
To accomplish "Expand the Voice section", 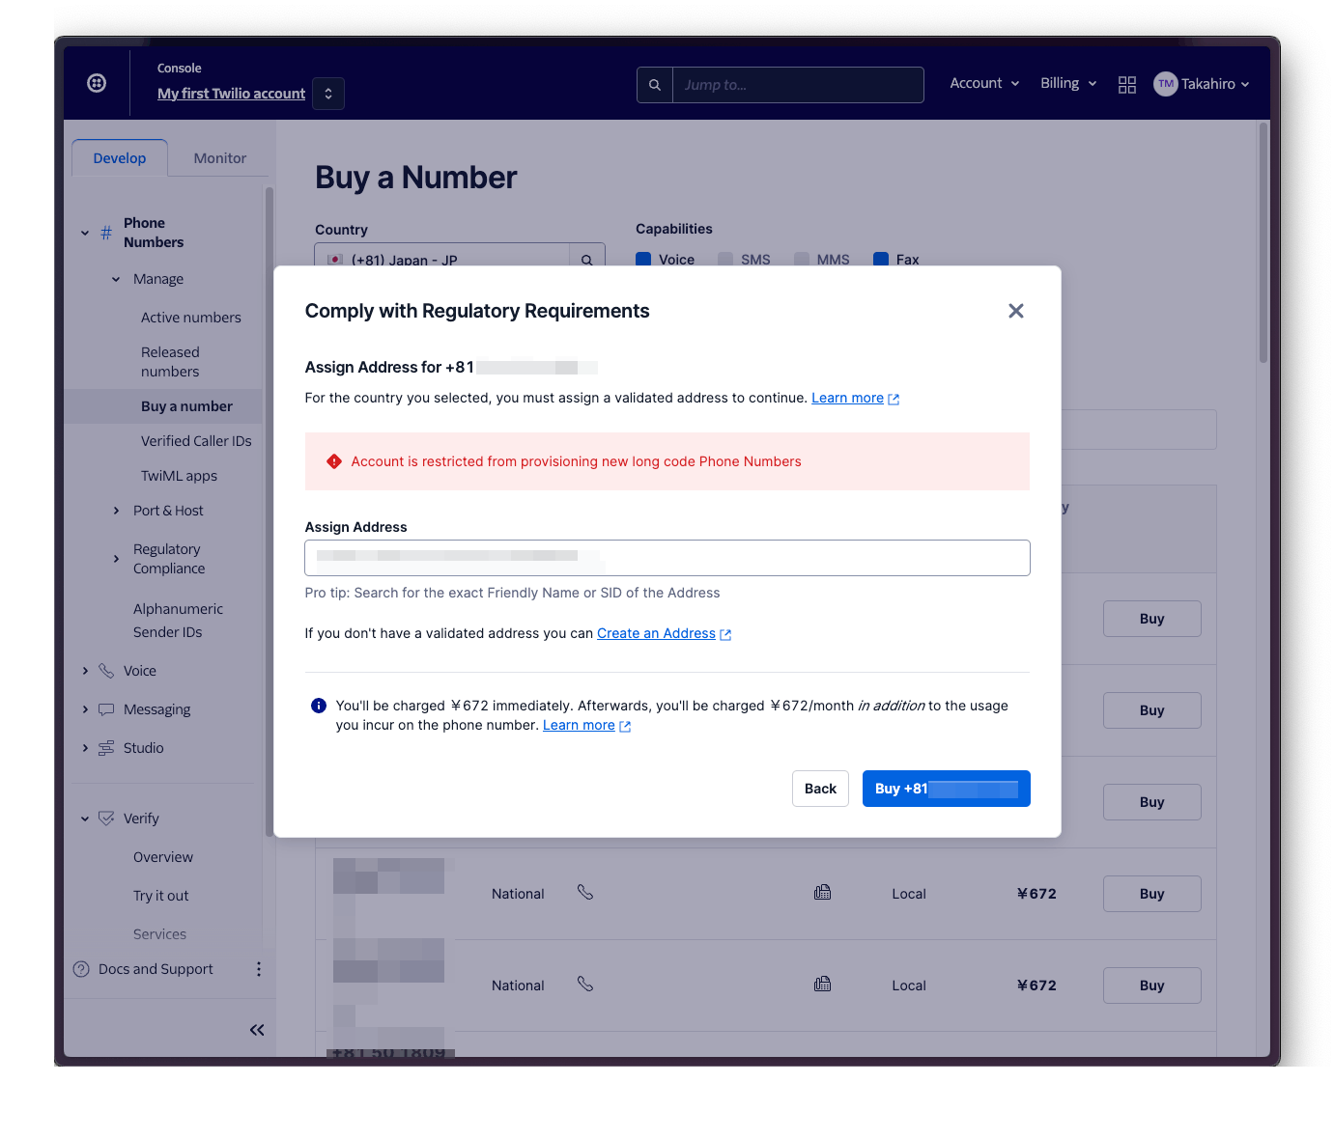I will pyautogui.click(x=85, y=671).
